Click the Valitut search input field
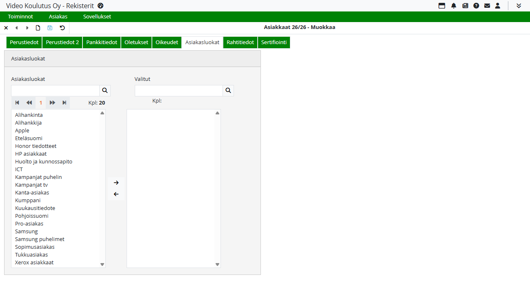Viewport: 530px width, 288px height. coord(178,91)
